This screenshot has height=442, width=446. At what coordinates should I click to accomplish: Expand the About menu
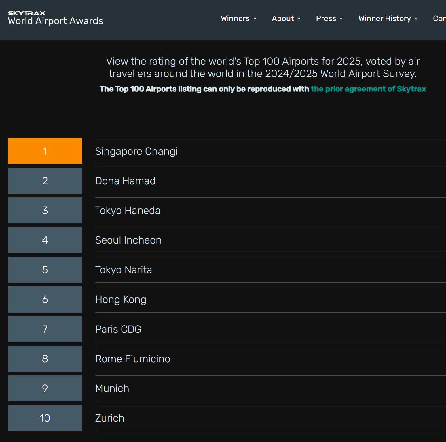point(286,18)
